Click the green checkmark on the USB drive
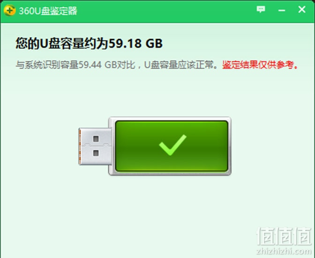The height and width of the screenshot is (258, 315). (x=173, y=145)
